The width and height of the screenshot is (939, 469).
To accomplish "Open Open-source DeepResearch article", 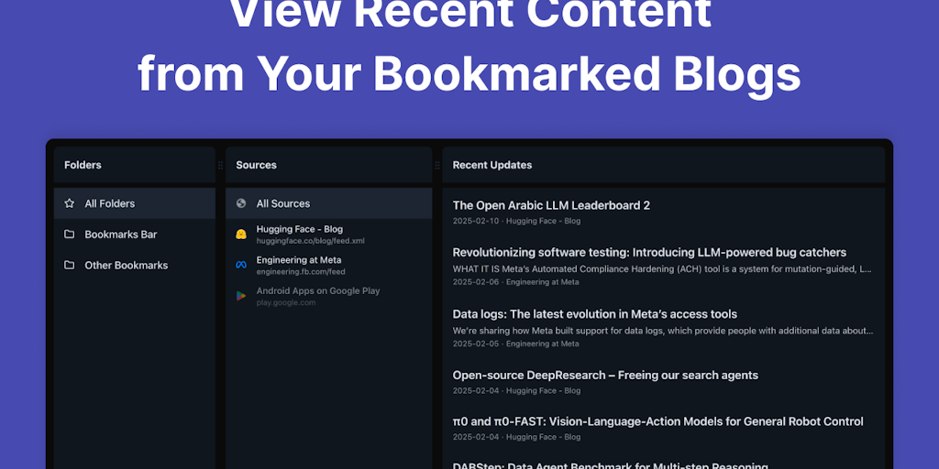I will 605,375.
